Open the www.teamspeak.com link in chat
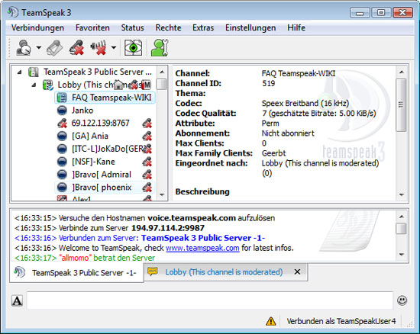The height and width of the screenshot is (334, 420). coord(202,248)
